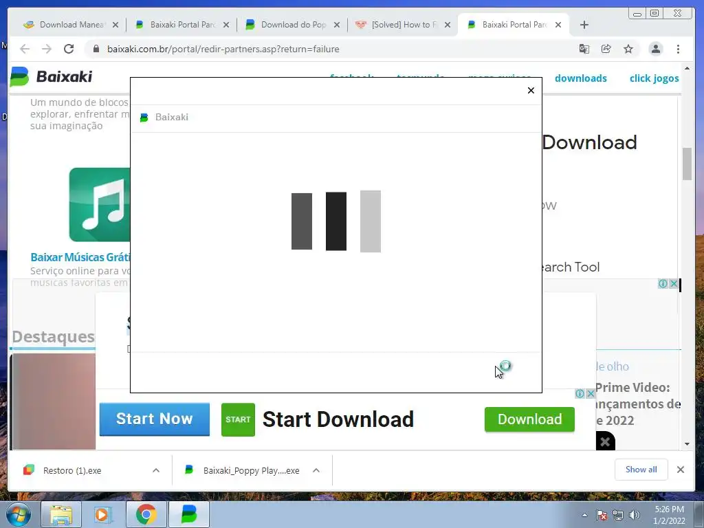Close the Baixaki popup dialog
704x528 pixels.
point(531,91)
